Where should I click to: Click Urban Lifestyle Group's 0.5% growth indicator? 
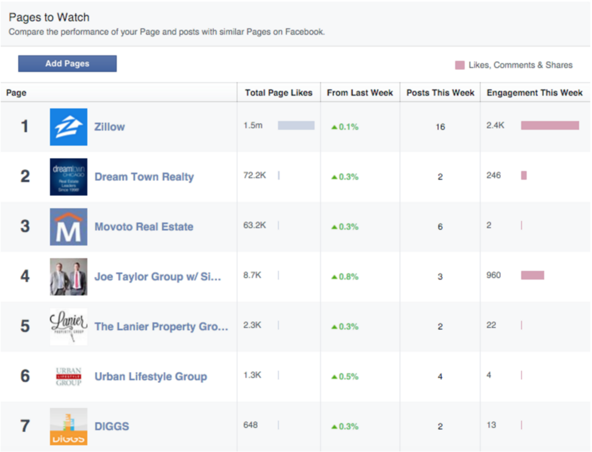345,376
